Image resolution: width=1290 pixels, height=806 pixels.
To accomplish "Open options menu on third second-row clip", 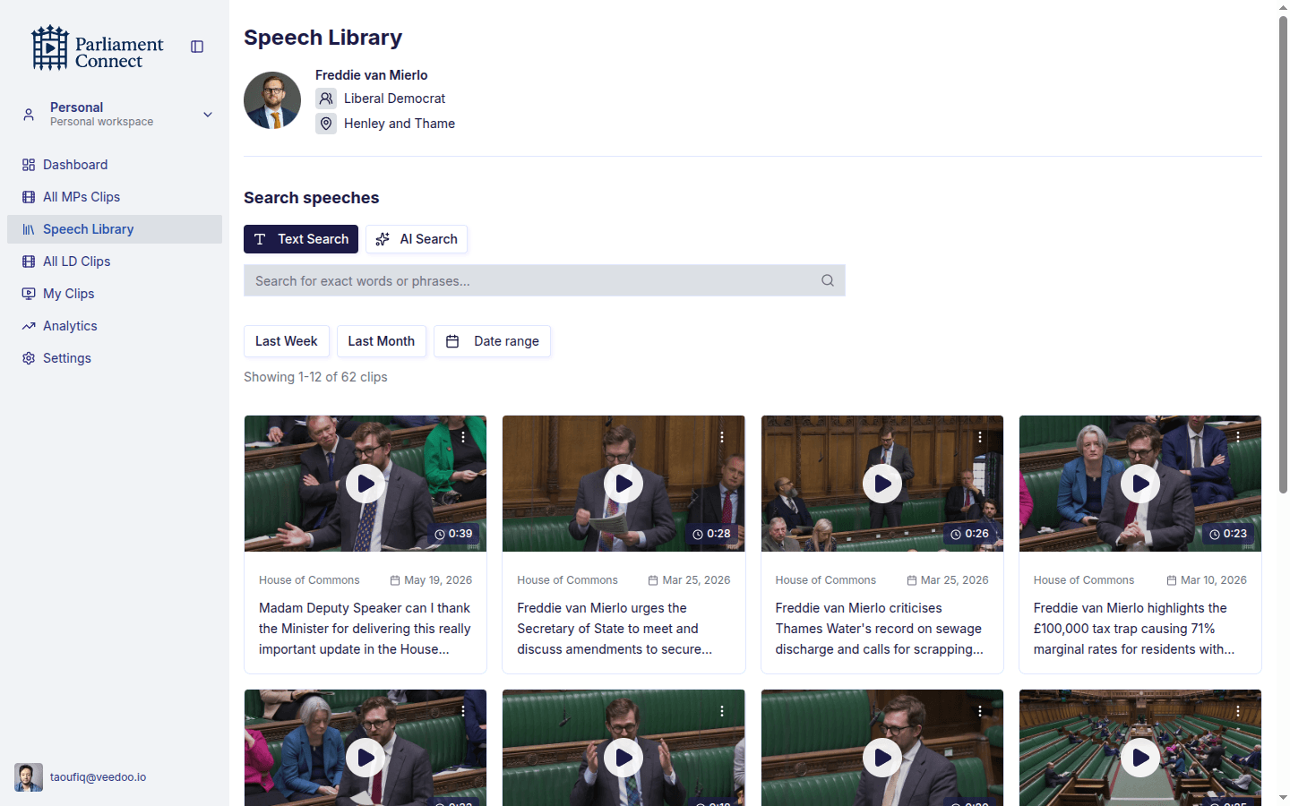I will tap(980, 711).
